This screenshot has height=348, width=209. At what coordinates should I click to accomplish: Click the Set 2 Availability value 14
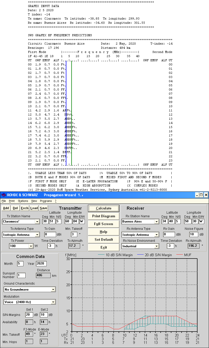[x=44, y=322]
